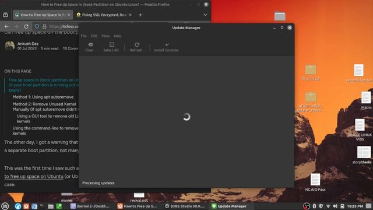This screenshot has width=373, height=210.
Task: Click 'Processing updates' status text
Action: [x=98, y=183]
